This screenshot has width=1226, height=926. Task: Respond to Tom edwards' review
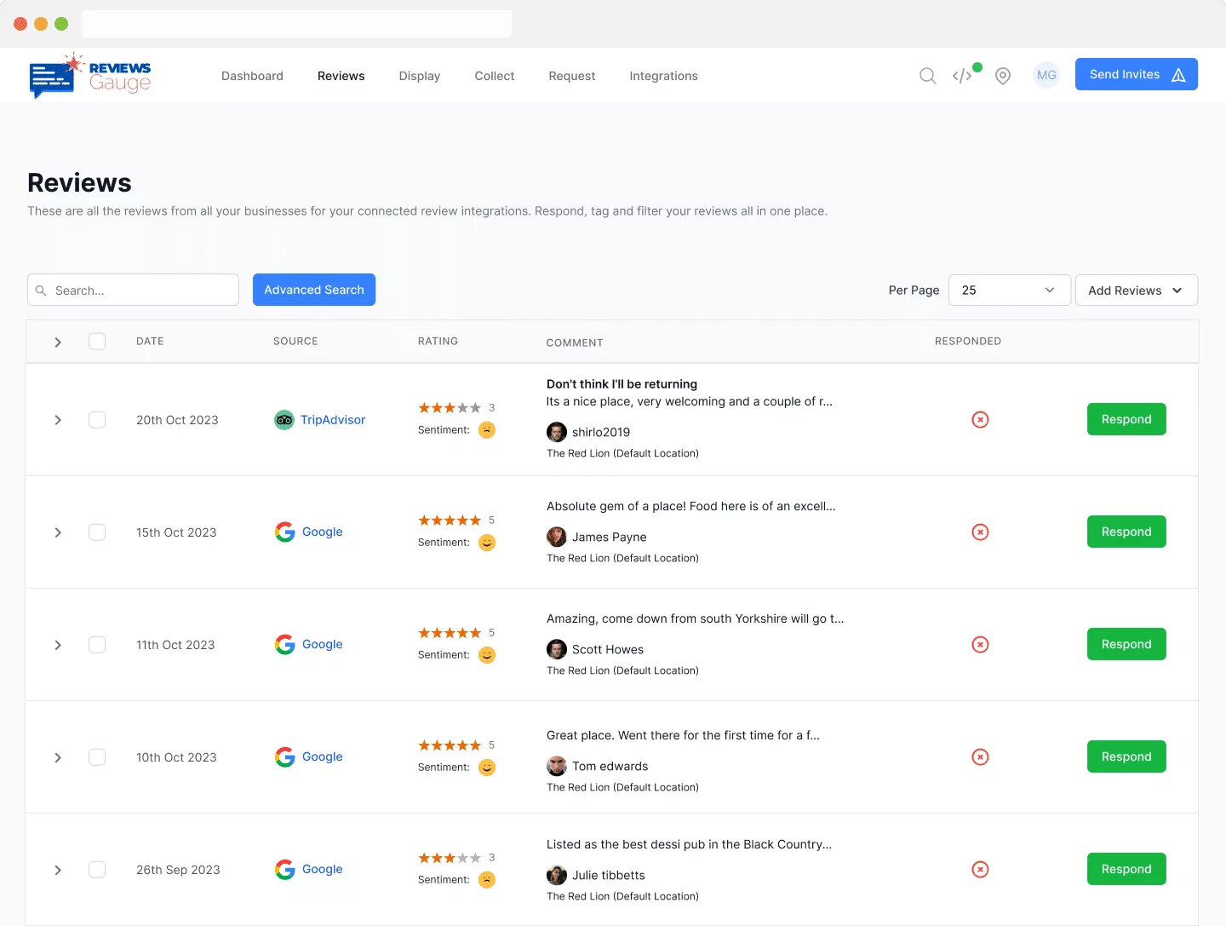coord(1126,756)
